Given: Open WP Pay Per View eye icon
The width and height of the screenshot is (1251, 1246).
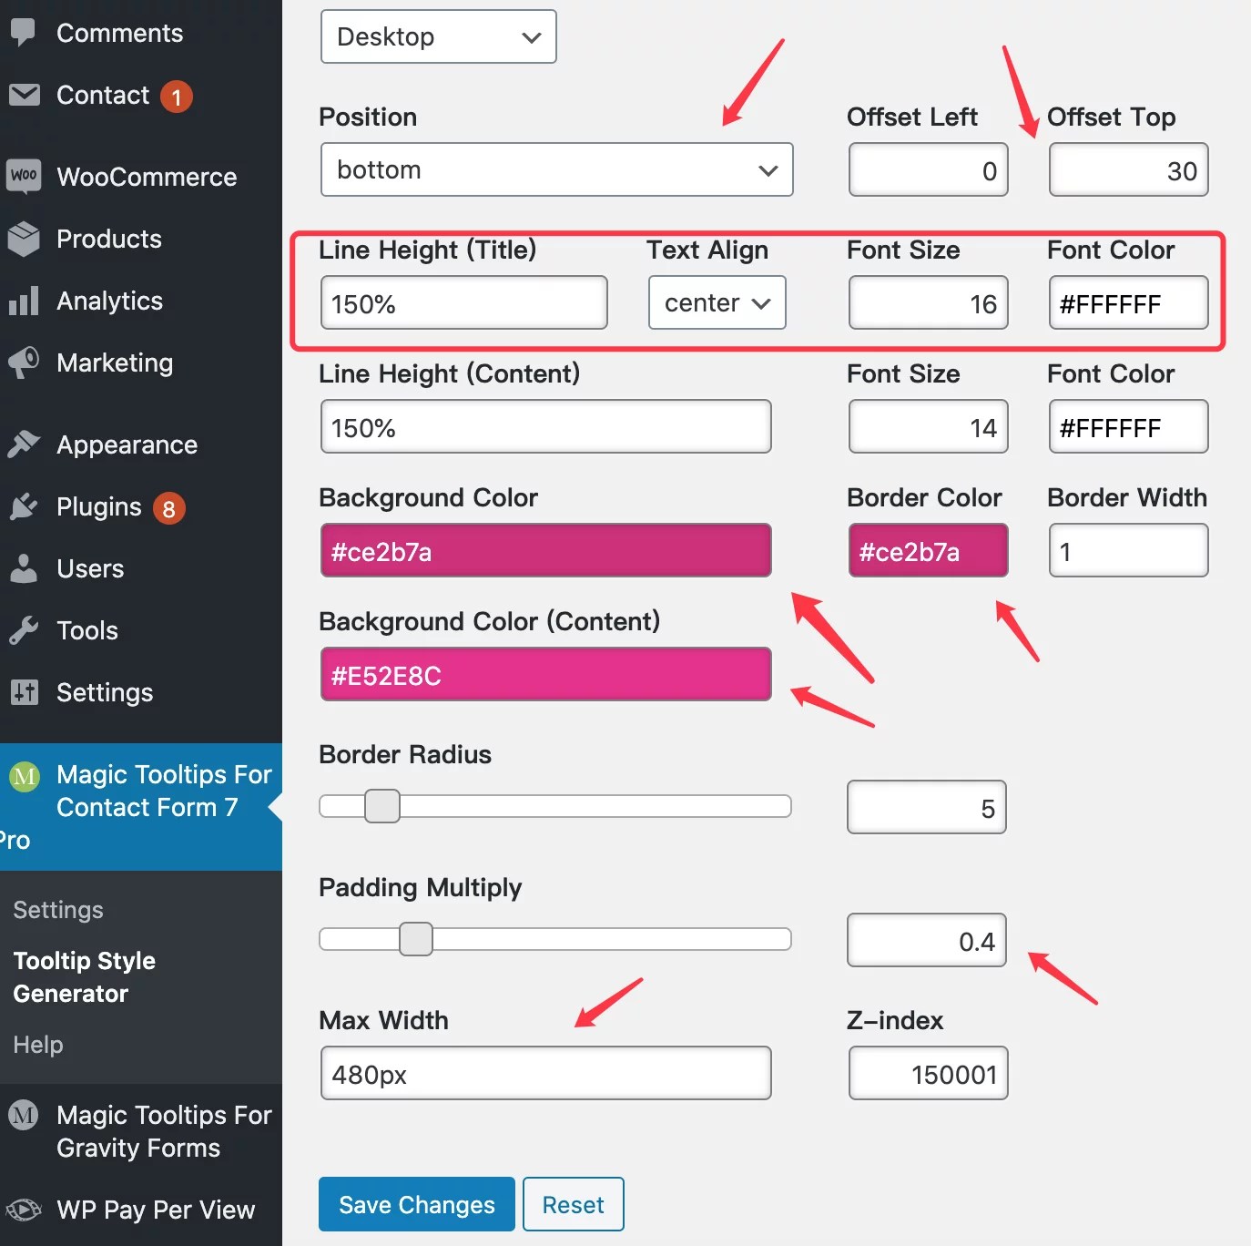Looking at the screenshot, I should pos(25,1210).
